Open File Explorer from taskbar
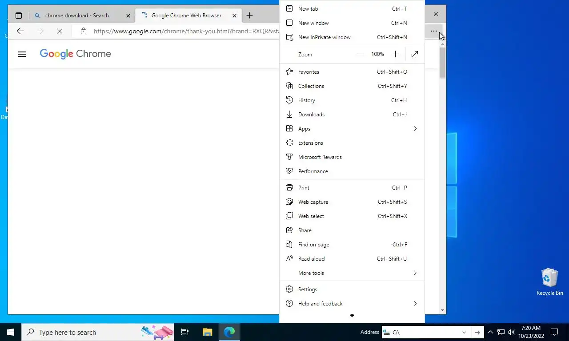 click(208, 332)
